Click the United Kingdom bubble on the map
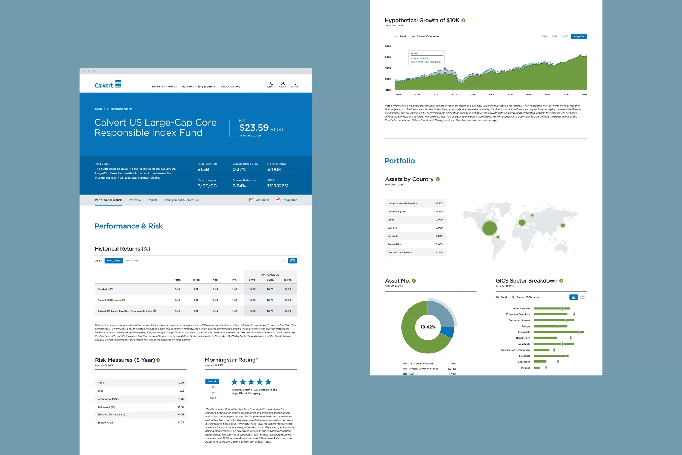682x455 pixels. click(x=522, y=223)
